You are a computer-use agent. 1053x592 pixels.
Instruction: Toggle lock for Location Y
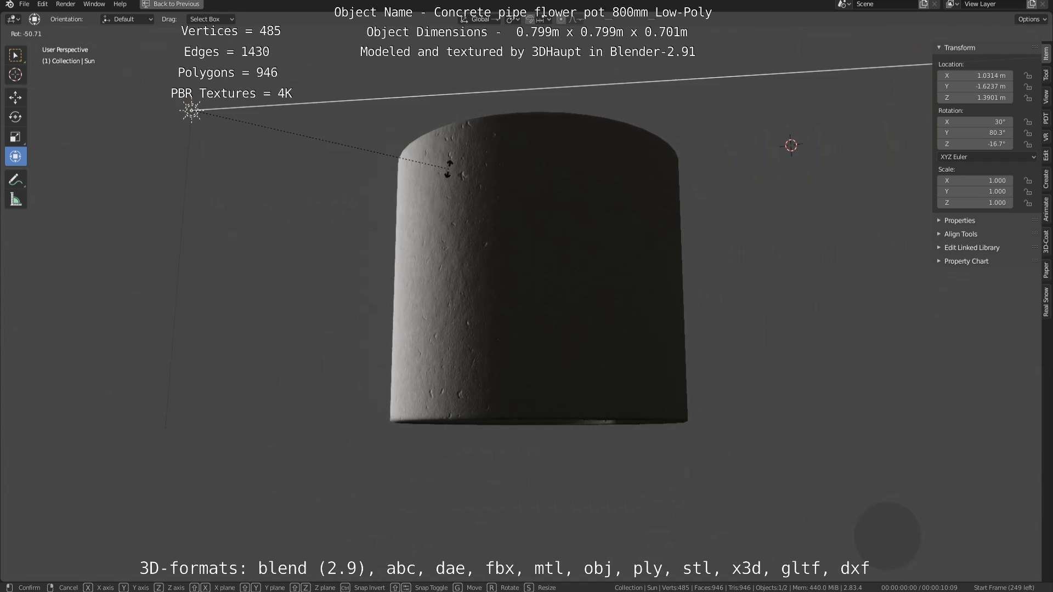pyautogui.click(x=1028, y=87)
